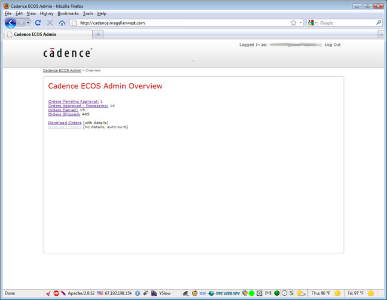
Task: Click the YSlow status bar icon
Action: [x=154, y=293]
